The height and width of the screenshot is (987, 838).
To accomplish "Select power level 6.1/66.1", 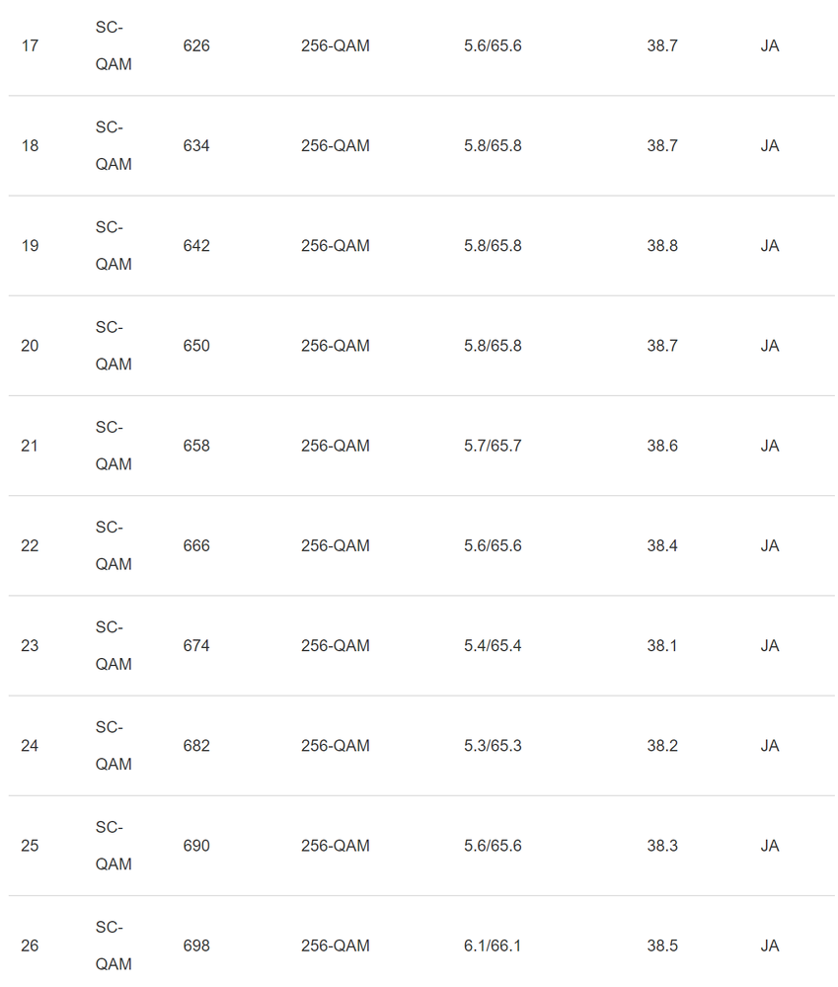I will point(493,946).
